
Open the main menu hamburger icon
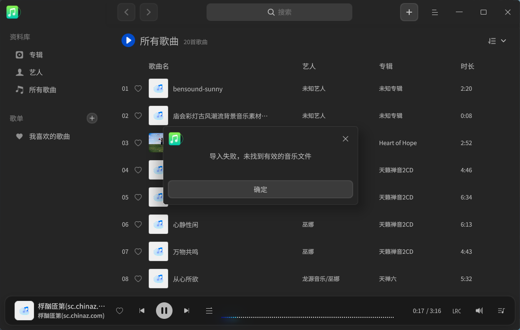pyautogui.click(x=435, y=12)
